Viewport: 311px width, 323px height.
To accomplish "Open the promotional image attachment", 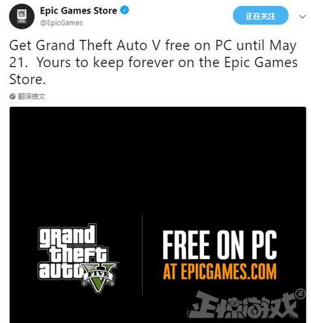I will click(158, 215).
